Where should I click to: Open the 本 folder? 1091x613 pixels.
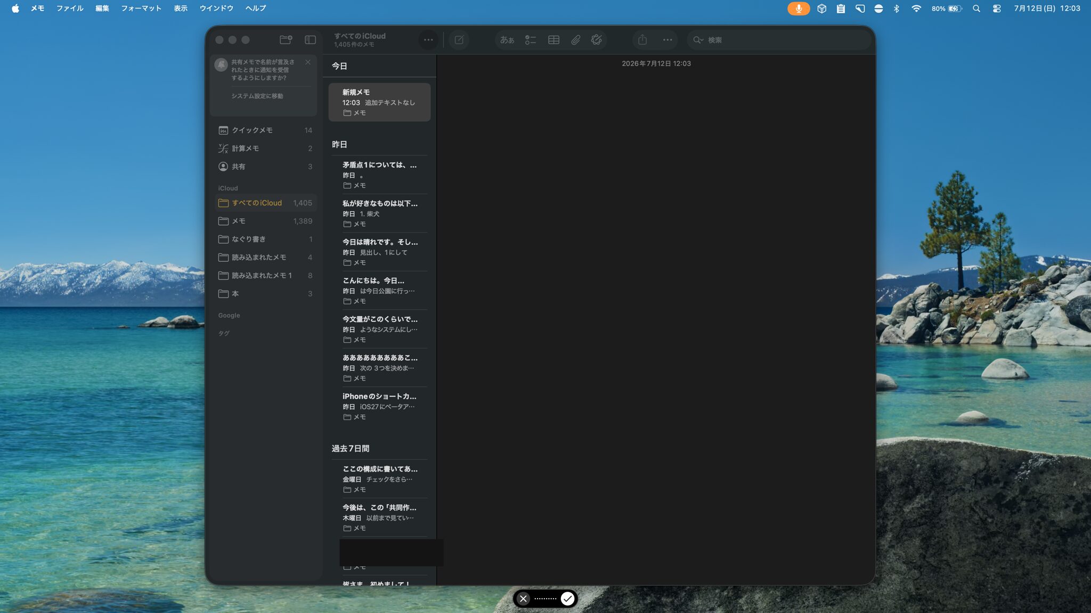click(265, 294)
